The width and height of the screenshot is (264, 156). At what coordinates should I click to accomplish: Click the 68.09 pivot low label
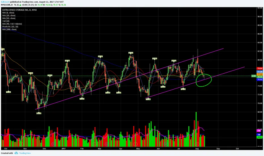tap(39, 113)
